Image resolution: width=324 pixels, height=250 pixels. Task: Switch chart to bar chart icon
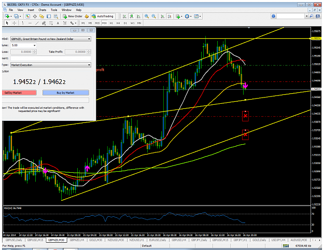coord(124,16)
